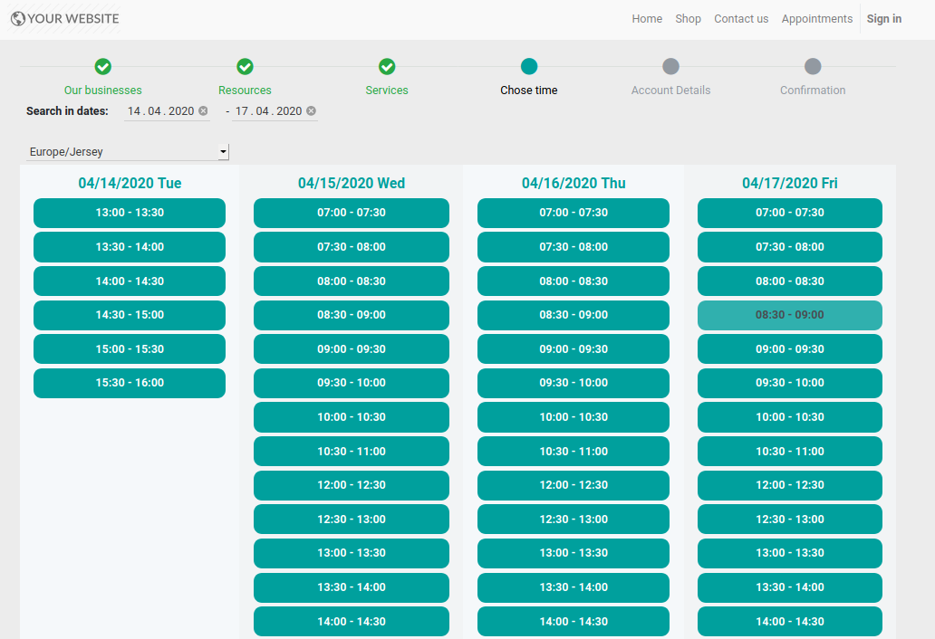Select Thursday 09:00 - 09:30 slot
935x639 pixels.
point(573,349)
